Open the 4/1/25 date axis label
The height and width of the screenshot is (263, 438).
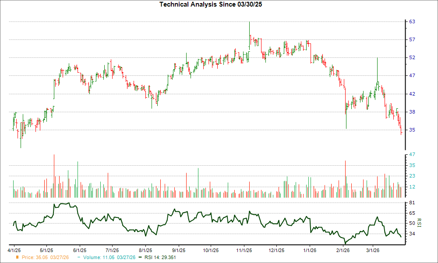pyautogui.click(x=15, y=249)
